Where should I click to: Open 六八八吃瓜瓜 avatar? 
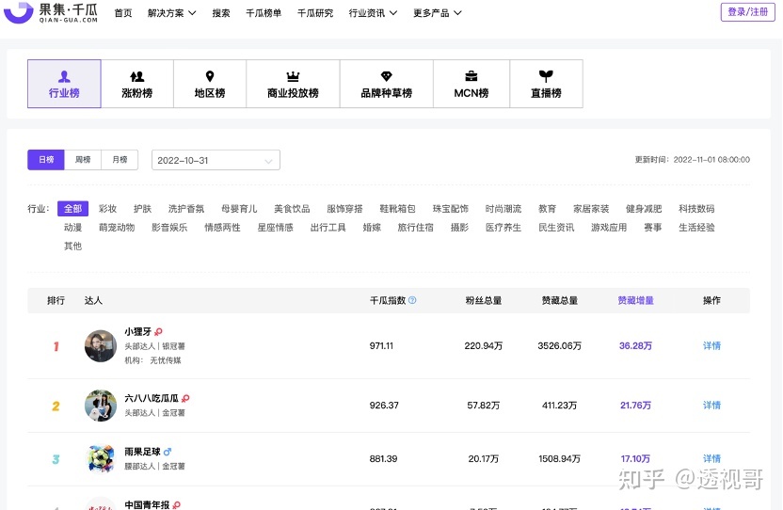coord(101,406)
